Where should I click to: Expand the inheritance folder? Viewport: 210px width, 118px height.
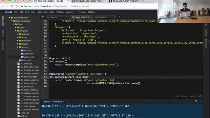(17, 41)
